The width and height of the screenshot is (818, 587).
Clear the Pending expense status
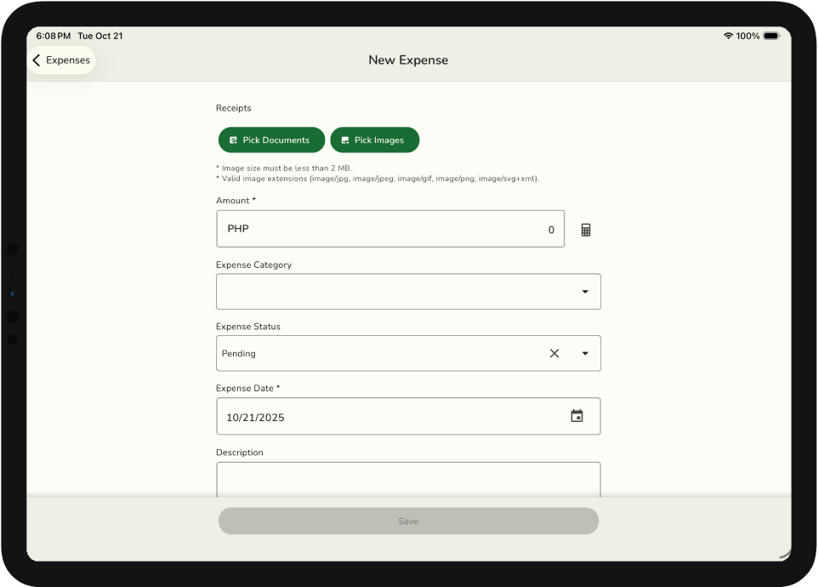tap(554, 353)
